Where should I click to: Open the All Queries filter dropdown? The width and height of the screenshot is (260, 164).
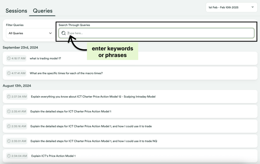(30, 33)
